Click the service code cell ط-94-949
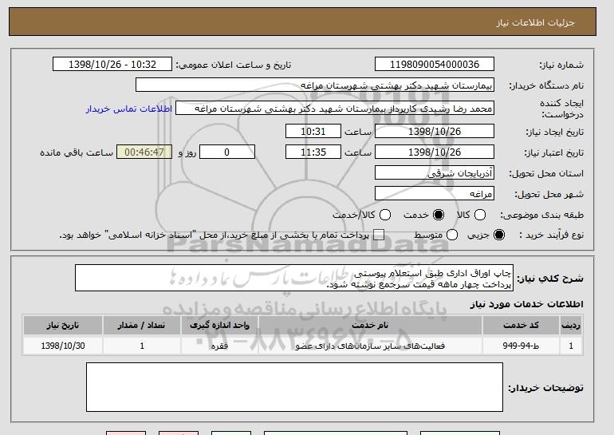This screenshot has height=435, width=614. 522,346
